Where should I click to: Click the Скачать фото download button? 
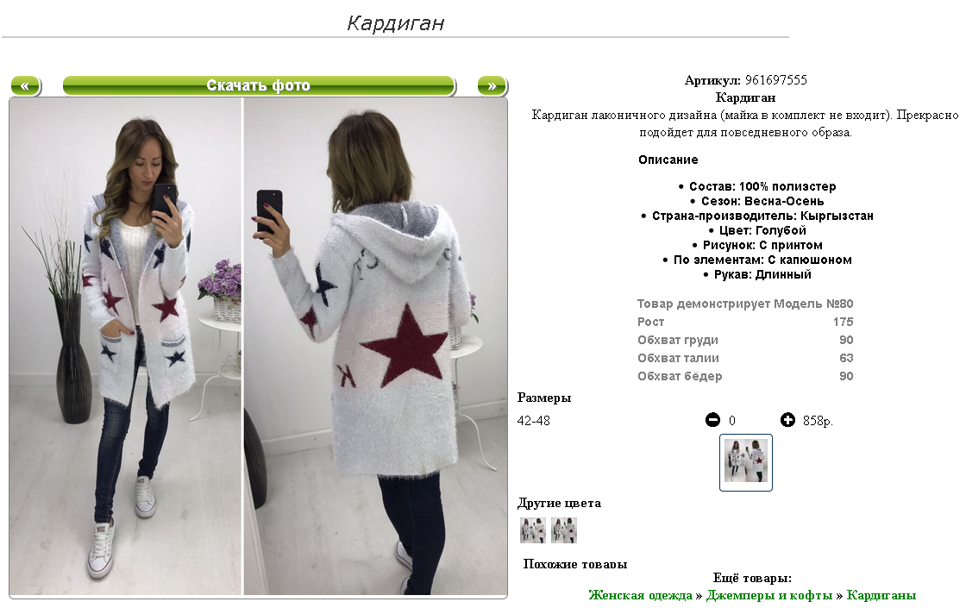point(259,85)
